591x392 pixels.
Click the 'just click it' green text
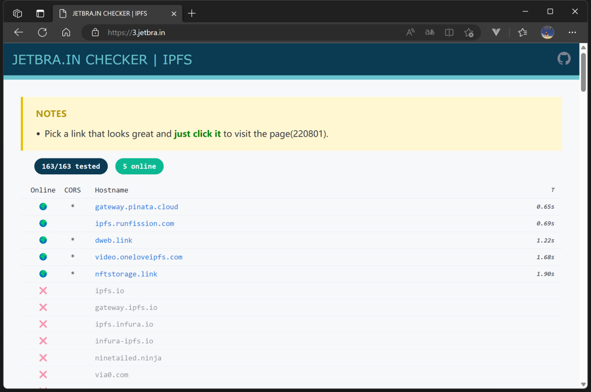point(197,134)
